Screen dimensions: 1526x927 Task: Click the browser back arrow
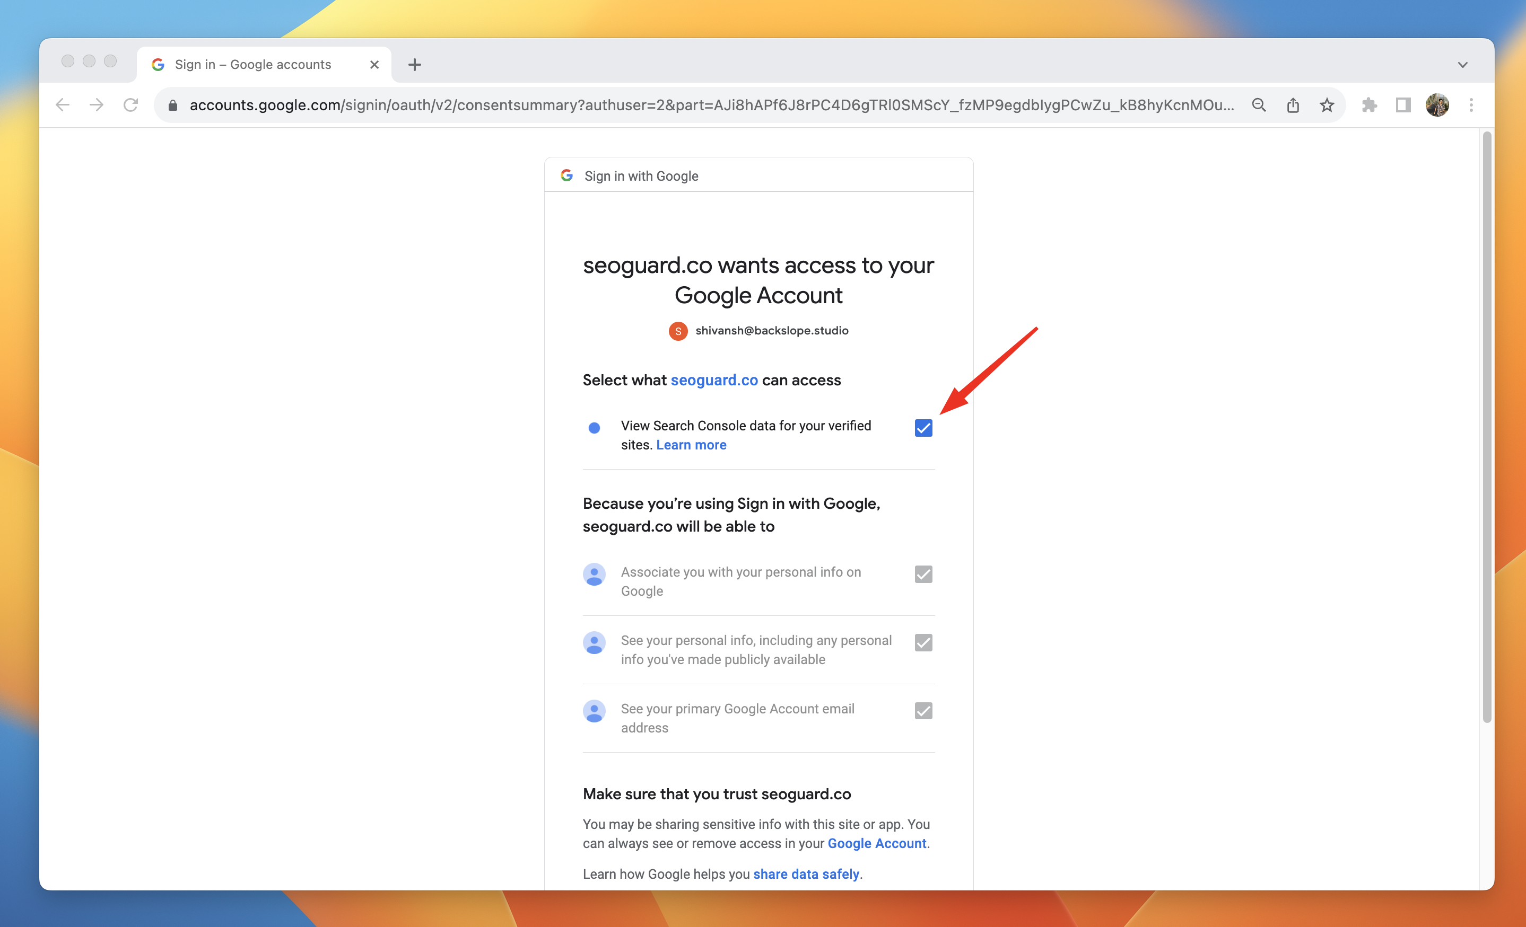[63, 105]
